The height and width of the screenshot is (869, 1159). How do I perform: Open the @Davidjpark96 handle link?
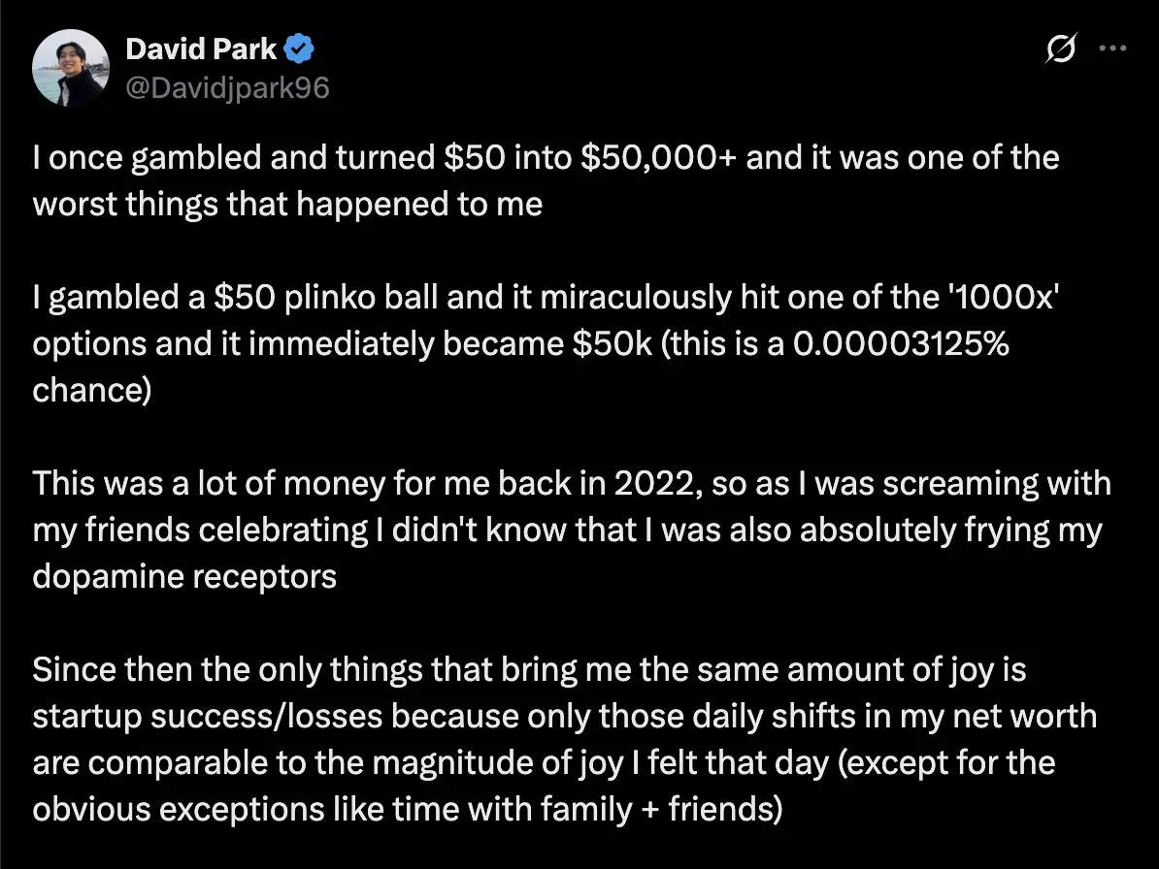228,88
